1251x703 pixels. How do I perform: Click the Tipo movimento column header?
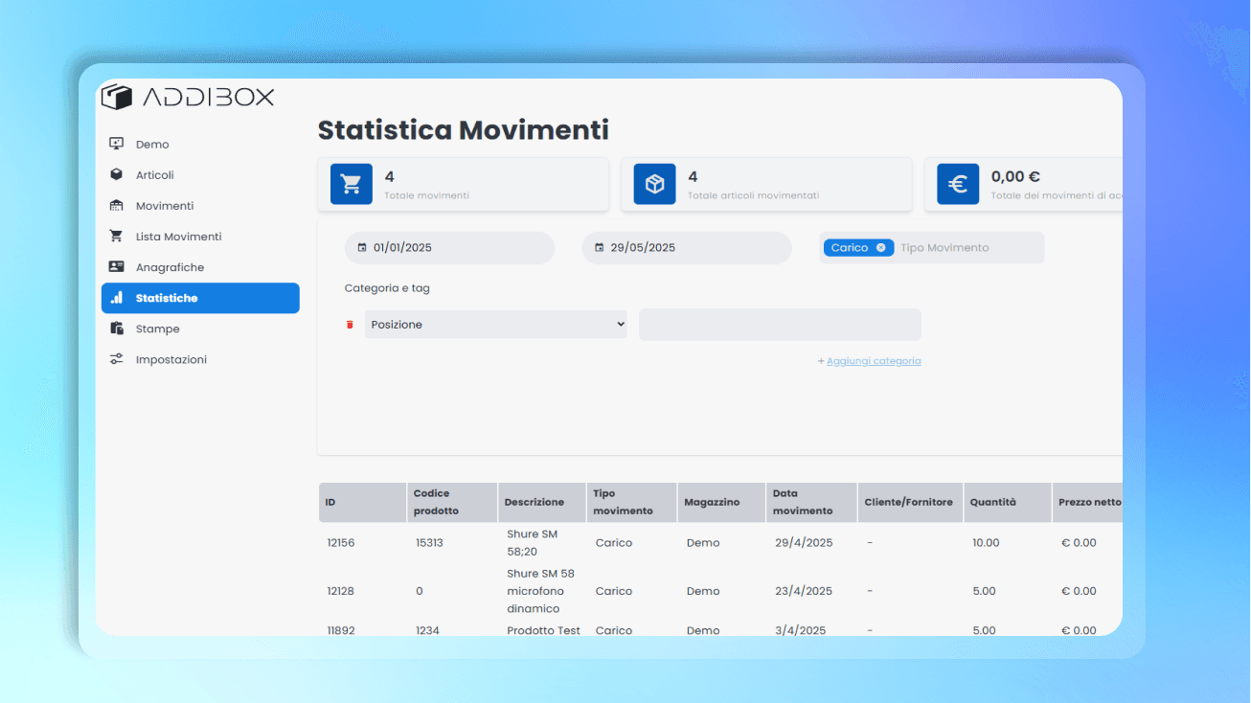tap(631, 502)
